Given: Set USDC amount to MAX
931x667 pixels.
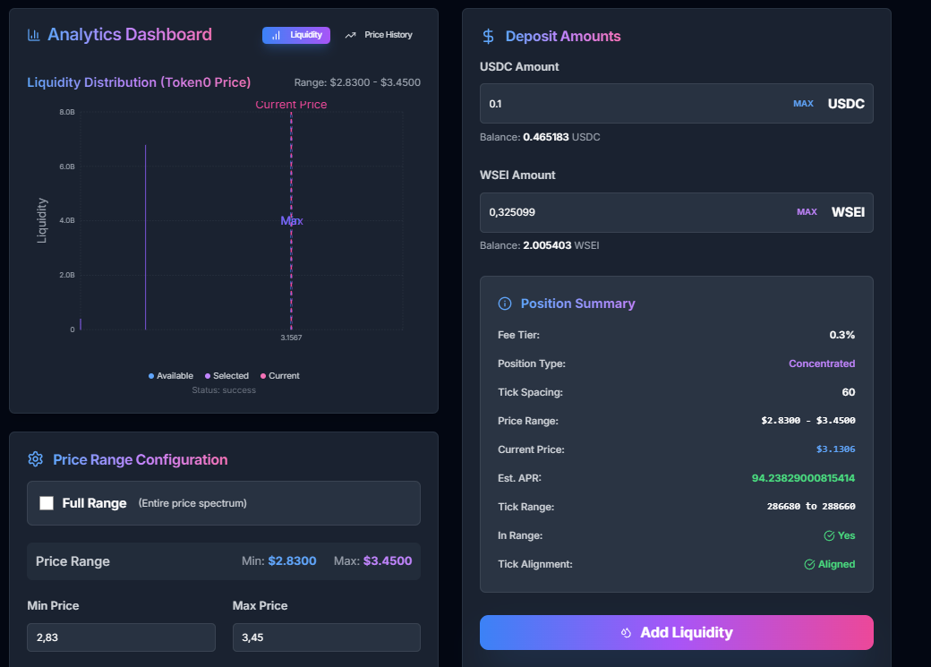Looking at the screenshot, I should (803, 103).
